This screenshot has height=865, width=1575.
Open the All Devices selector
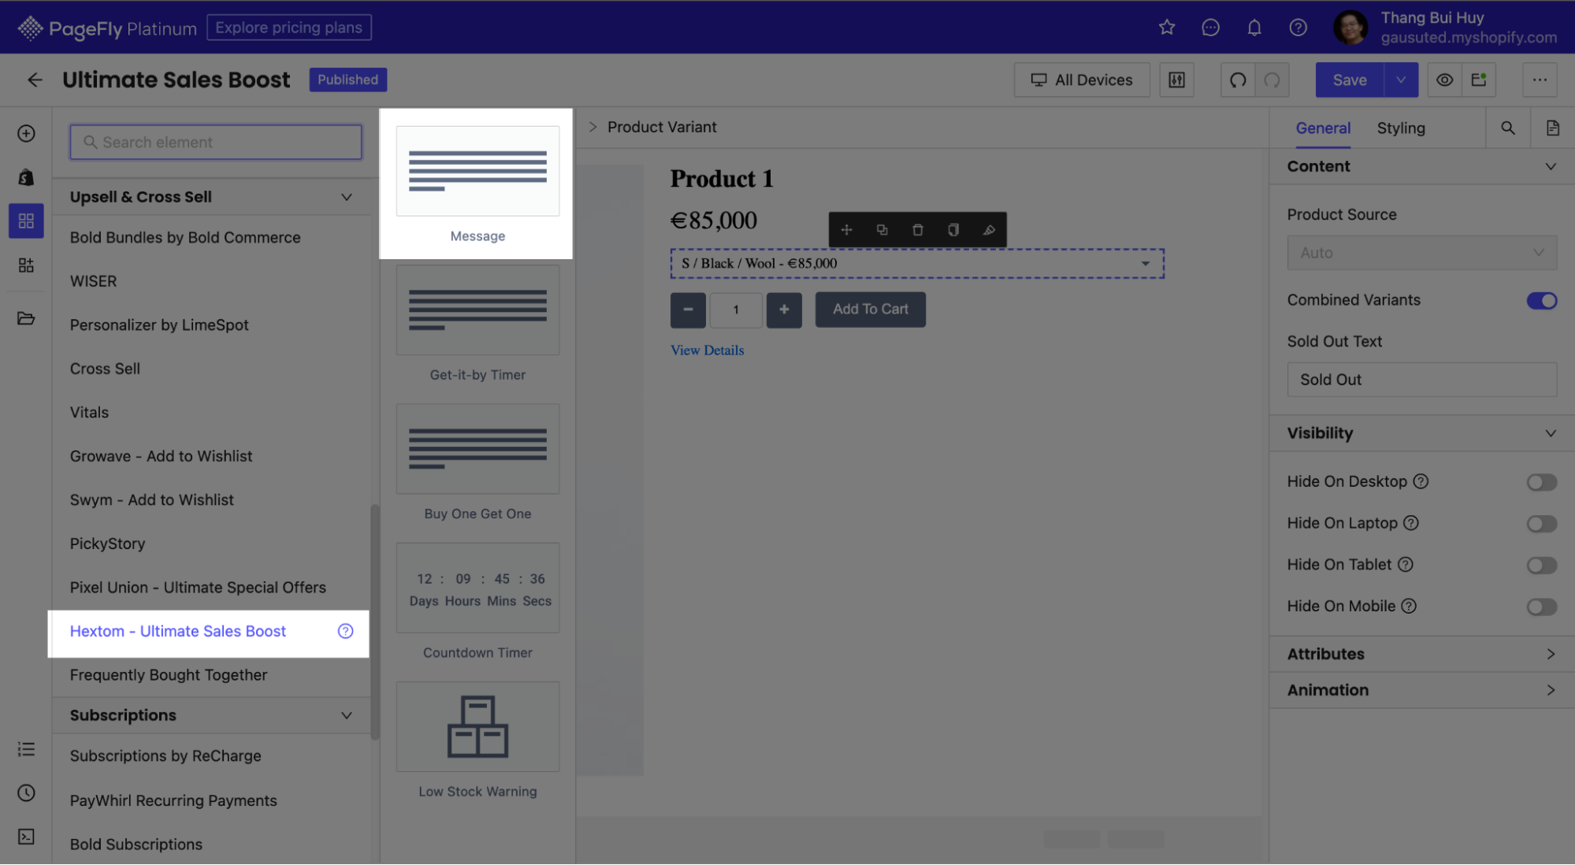(x=1082, y=80)
